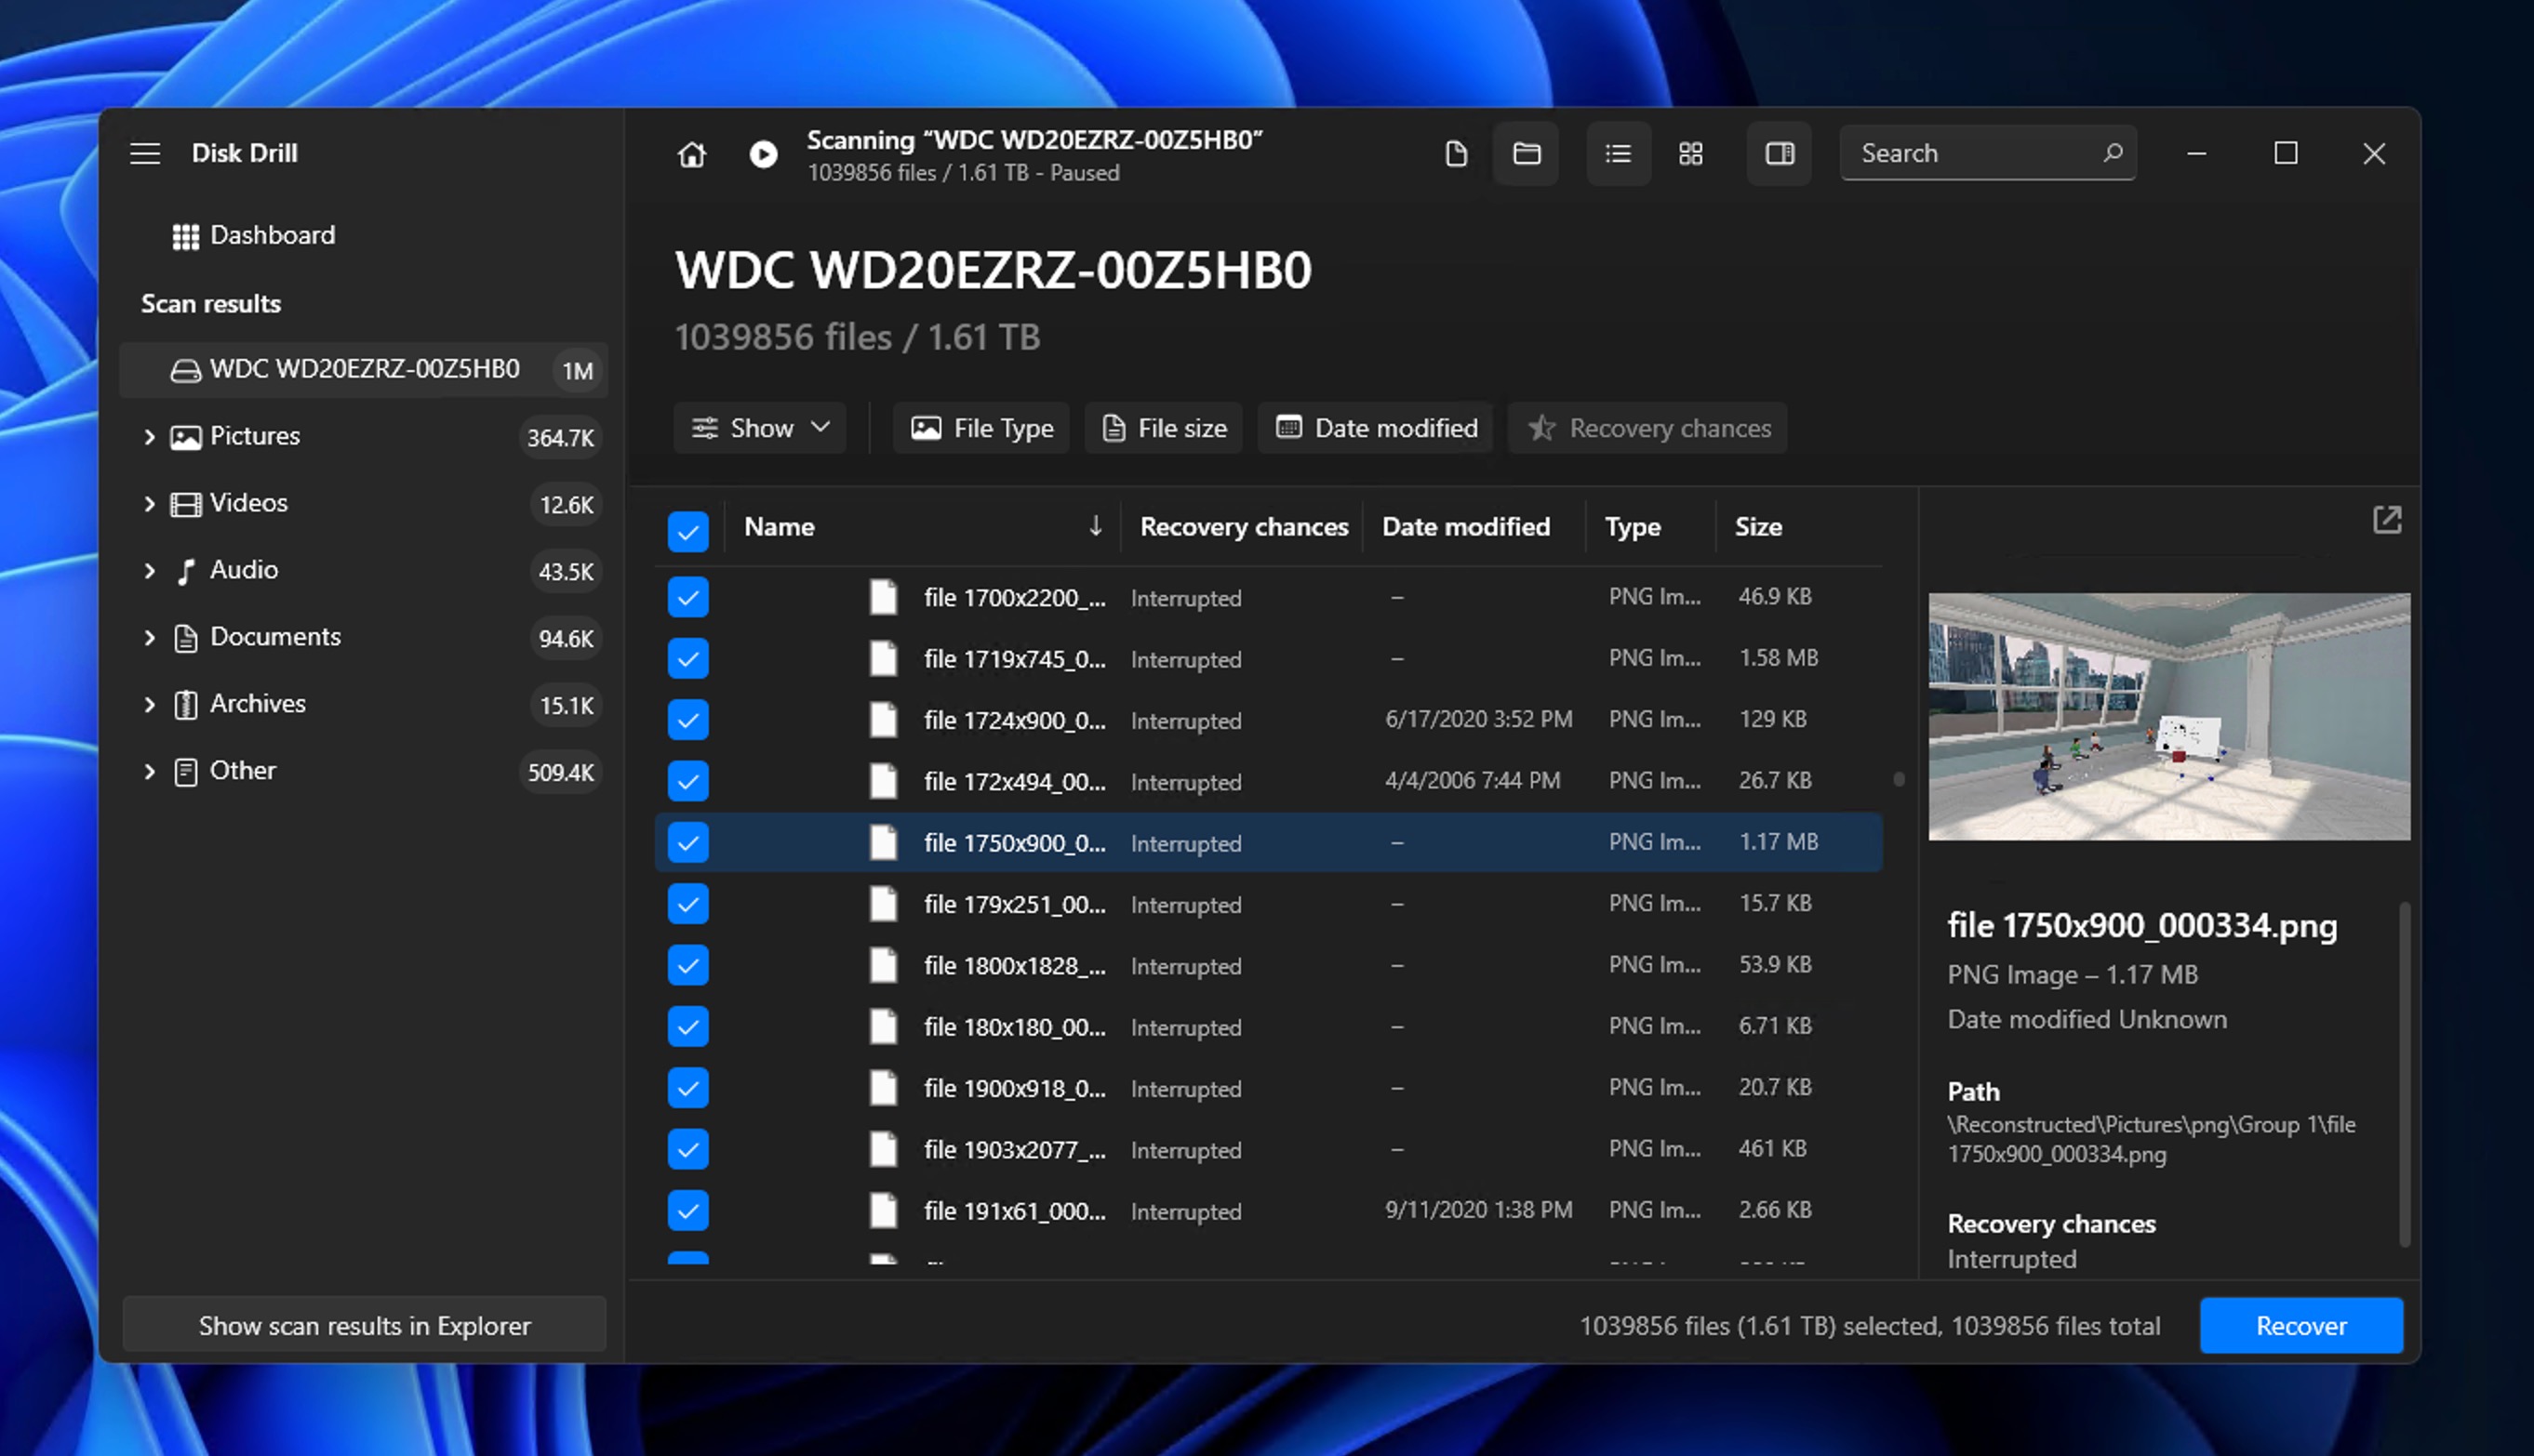Uncheck the file 1800x1828 row checkbox

point(688,965)
